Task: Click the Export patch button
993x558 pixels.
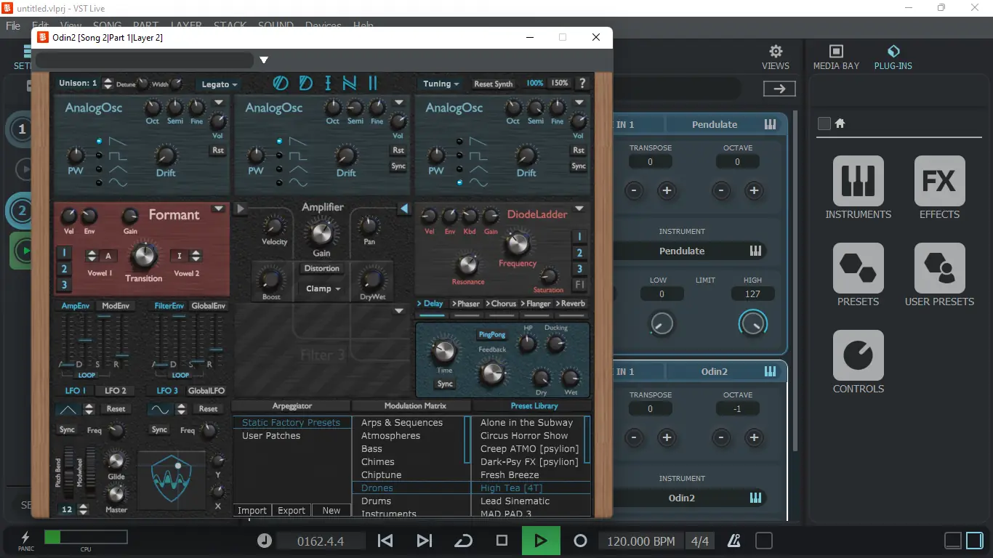Action: click(x=292, y=510)
